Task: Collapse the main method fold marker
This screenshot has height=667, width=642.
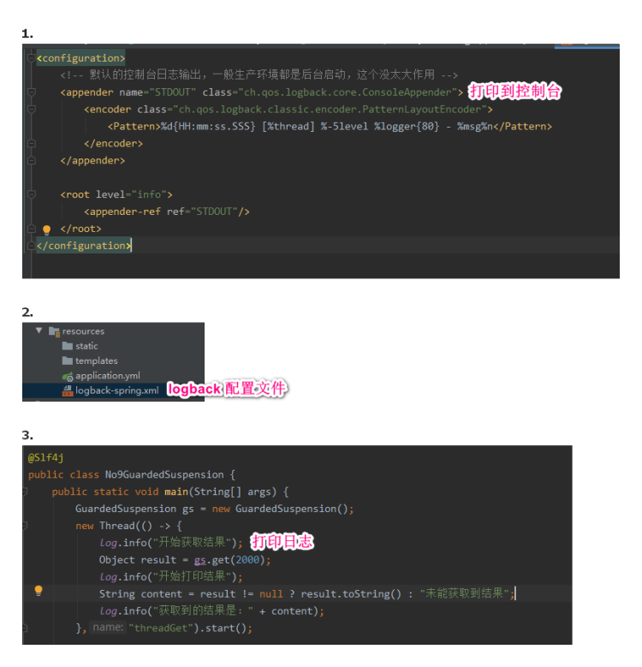Action: click(x=25, y=491)
